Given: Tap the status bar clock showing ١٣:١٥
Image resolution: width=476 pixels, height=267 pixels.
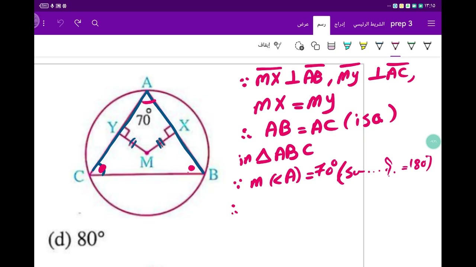Looking at the screenshot, I should pyautogui.click(x=430, y=6).
